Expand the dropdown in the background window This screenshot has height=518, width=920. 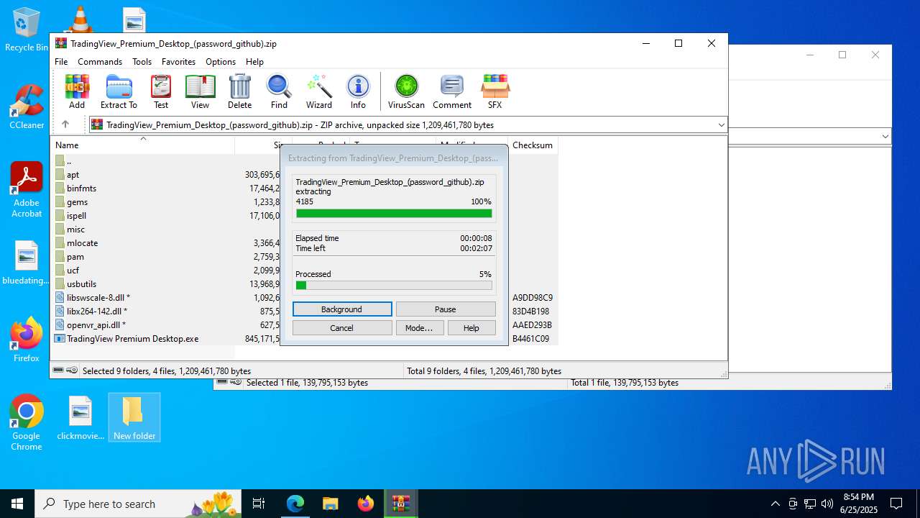click(885, 136)
